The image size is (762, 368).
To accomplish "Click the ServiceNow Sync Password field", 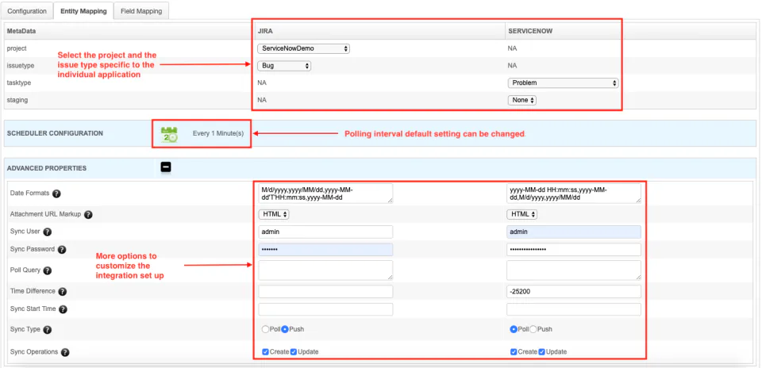I will 574,250.
